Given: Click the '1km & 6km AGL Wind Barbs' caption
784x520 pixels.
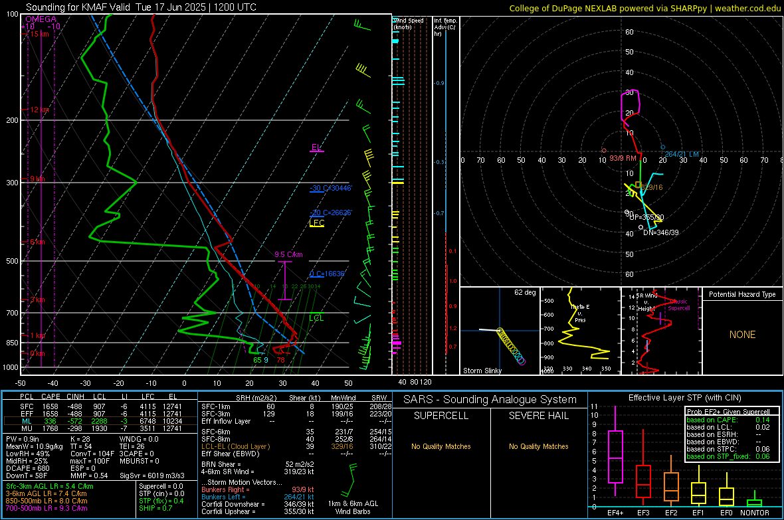Looking at the screenshot, I should tap(353, 507).
